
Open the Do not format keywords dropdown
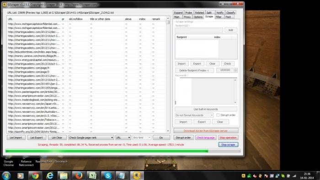(194, 115)
